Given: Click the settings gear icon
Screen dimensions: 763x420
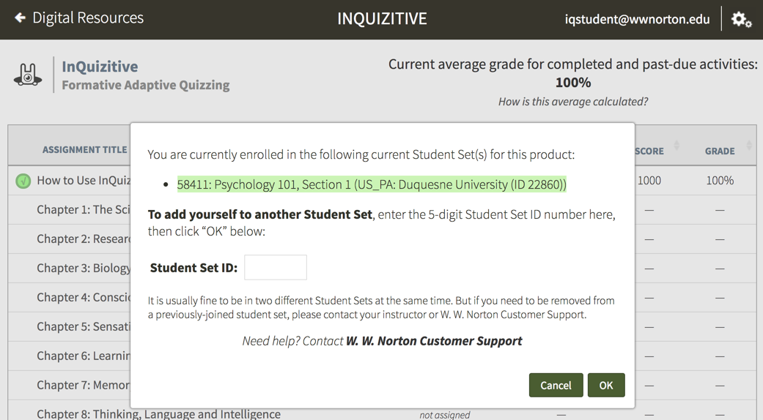Looking at the screenshot, I should point(741,20).
